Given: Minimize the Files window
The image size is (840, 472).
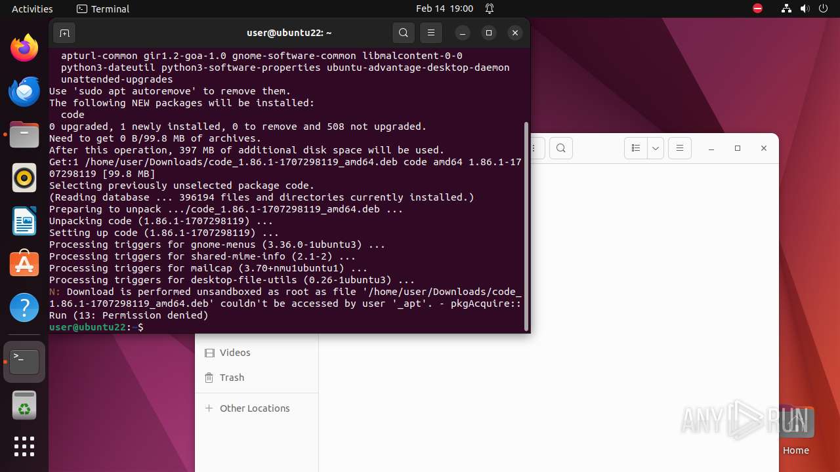Looking at the screenshot, I should tap(711, 148).
